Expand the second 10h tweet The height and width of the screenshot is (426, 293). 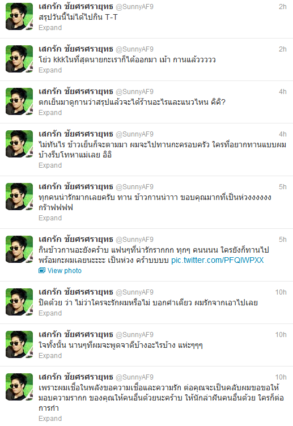coord(50,355)
